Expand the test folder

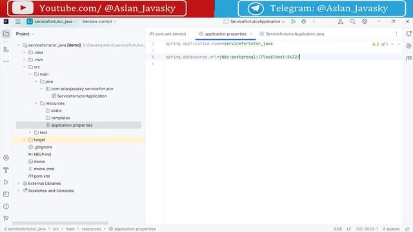point(30,133)
